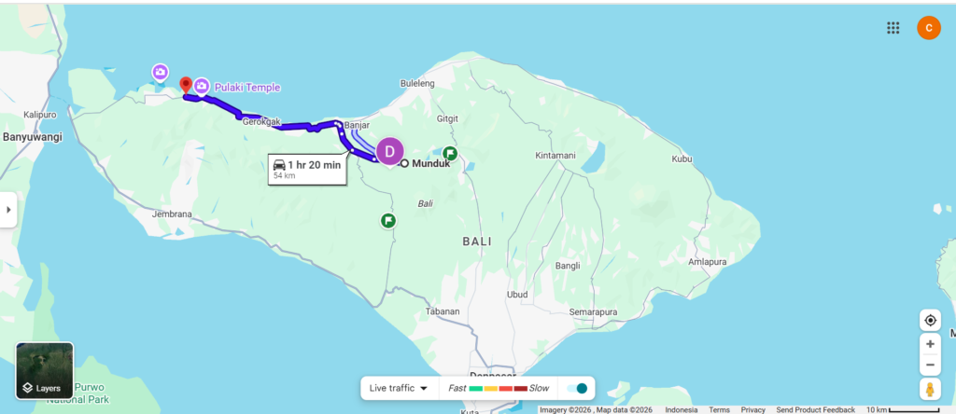Click the Ubud place label
This screenshot has width=956, height=414.
pos(517,295)
